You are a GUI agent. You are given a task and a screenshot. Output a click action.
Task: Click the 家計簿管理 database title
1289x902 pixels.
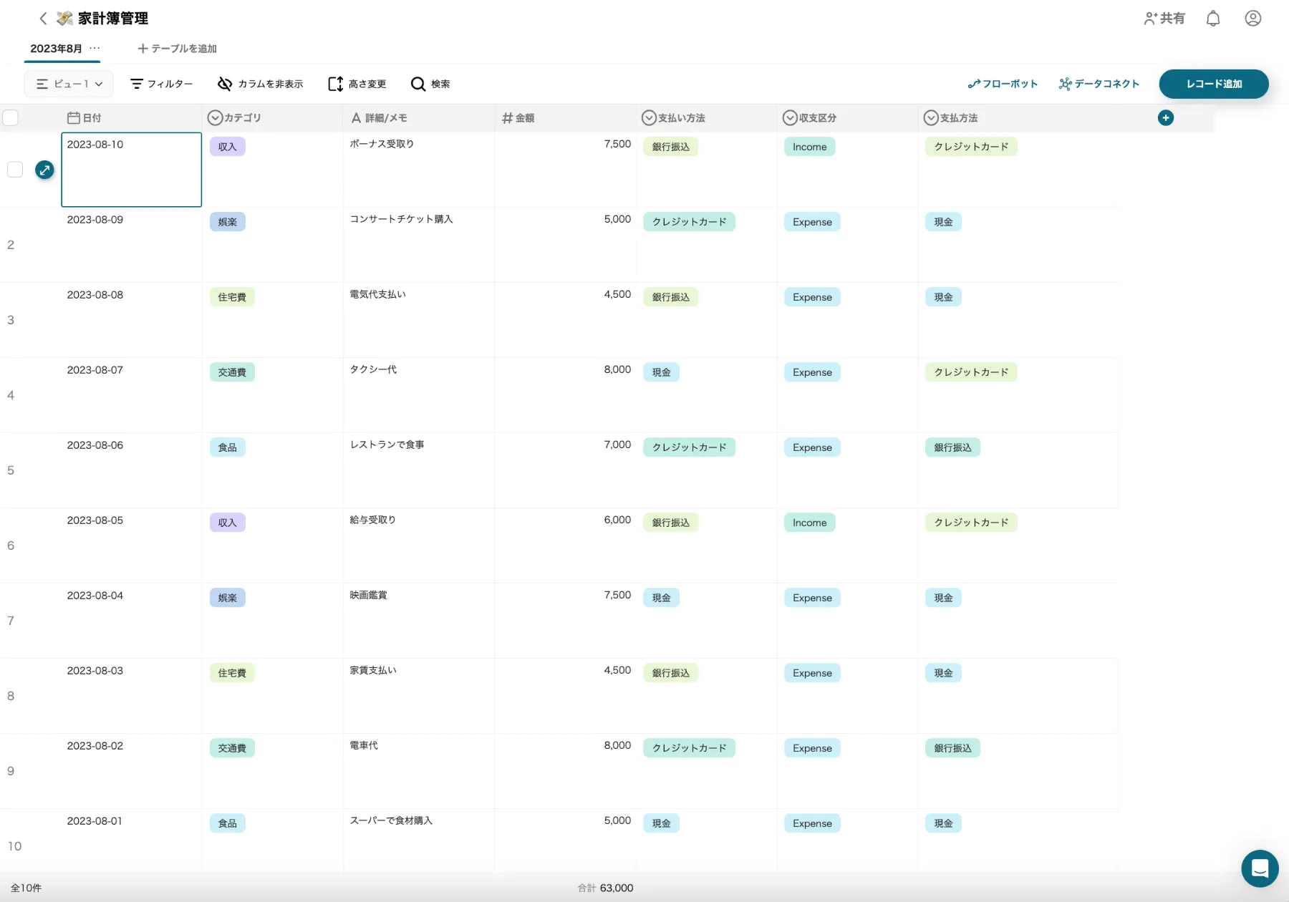(x=113, y=19)
